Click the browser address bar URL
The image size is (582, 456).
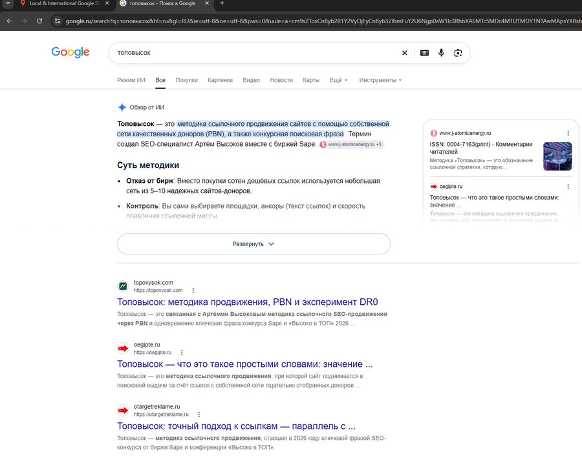[323, 21]
